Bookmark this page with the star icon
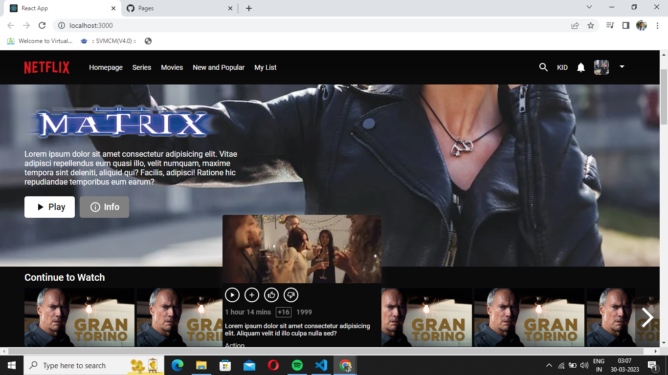Viewport: 668px width, 375px height. click(591, 25)
